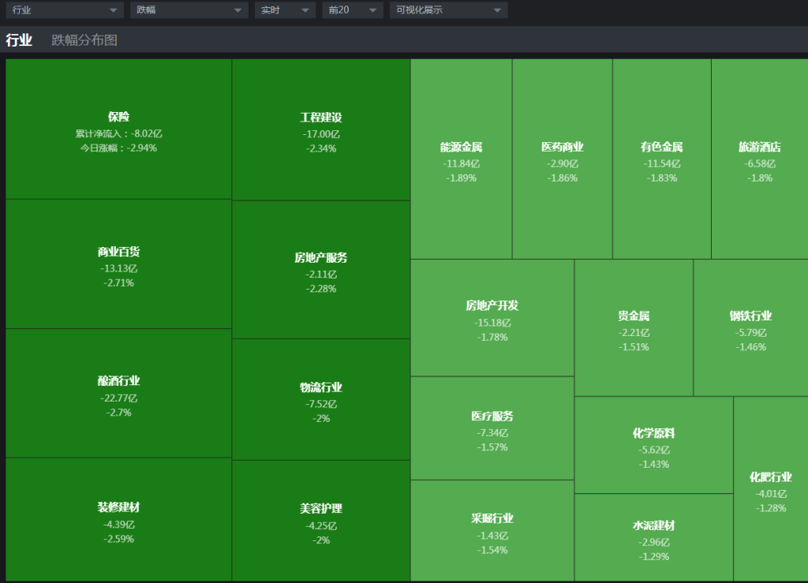Viewport: 808px width, 583px height.
Task: Open the 房地产服务 sector tile
Action: (321, 270)
